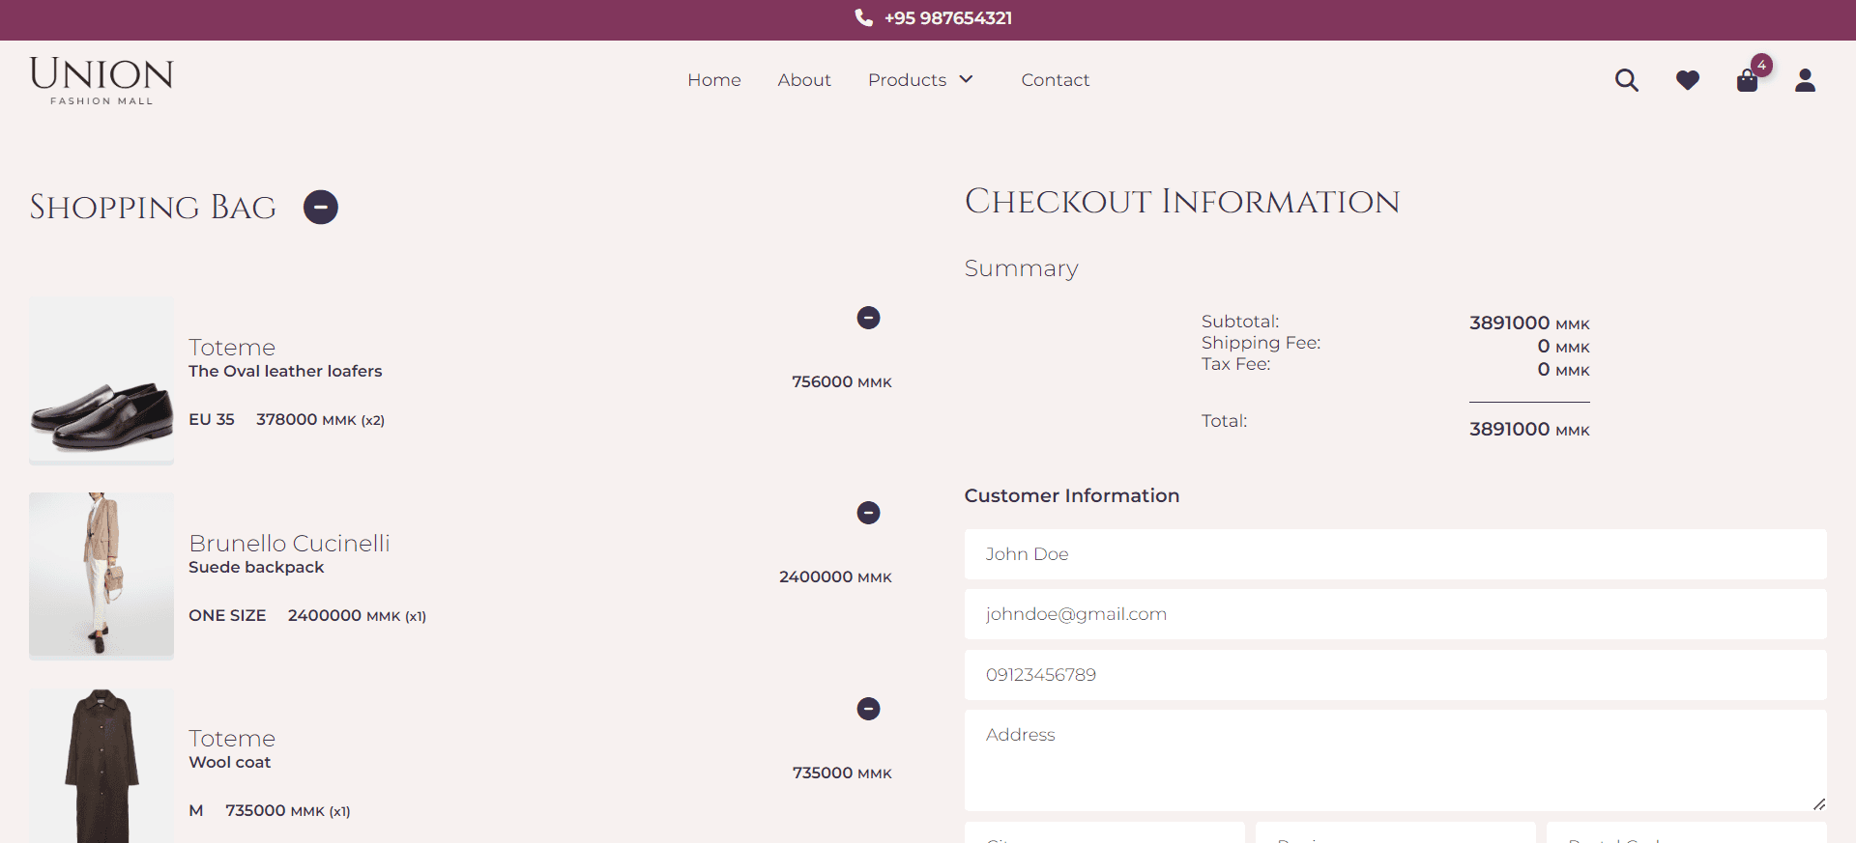The image size is (1856, 843).
Task: Open the wishlist heart icon
Action: coord(1688,80)
